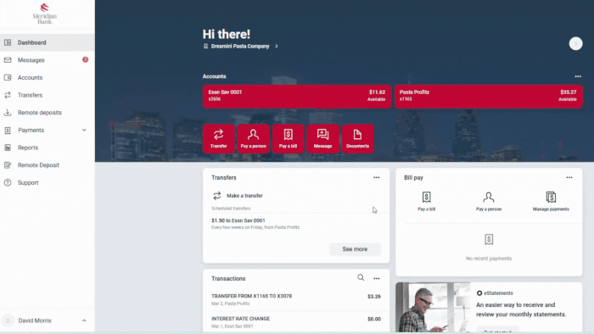Click the Transactions search magnifier icon
594x334 pixels.
point(361,278)
